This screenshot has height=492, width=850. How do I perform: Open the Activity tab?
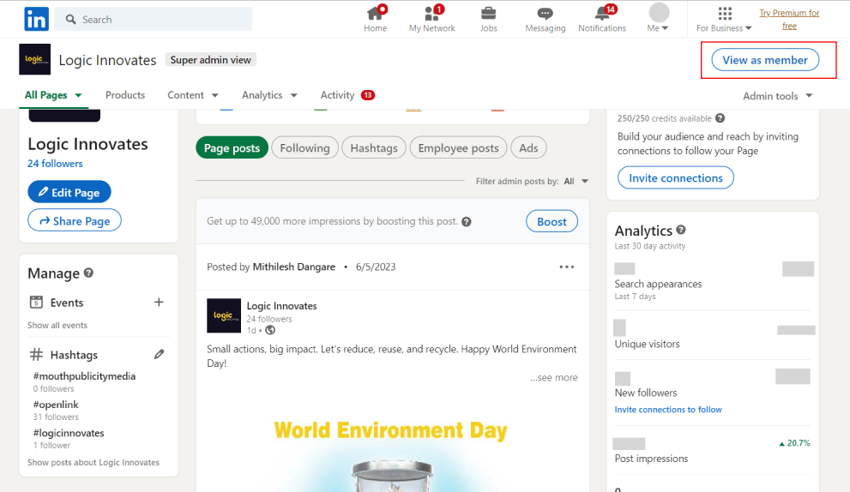[347, 95]
